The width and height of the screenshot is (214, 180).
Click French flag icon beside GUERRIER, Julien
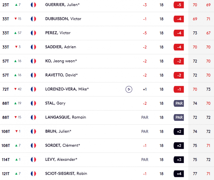pyautogui.click(x=33, y=5)
